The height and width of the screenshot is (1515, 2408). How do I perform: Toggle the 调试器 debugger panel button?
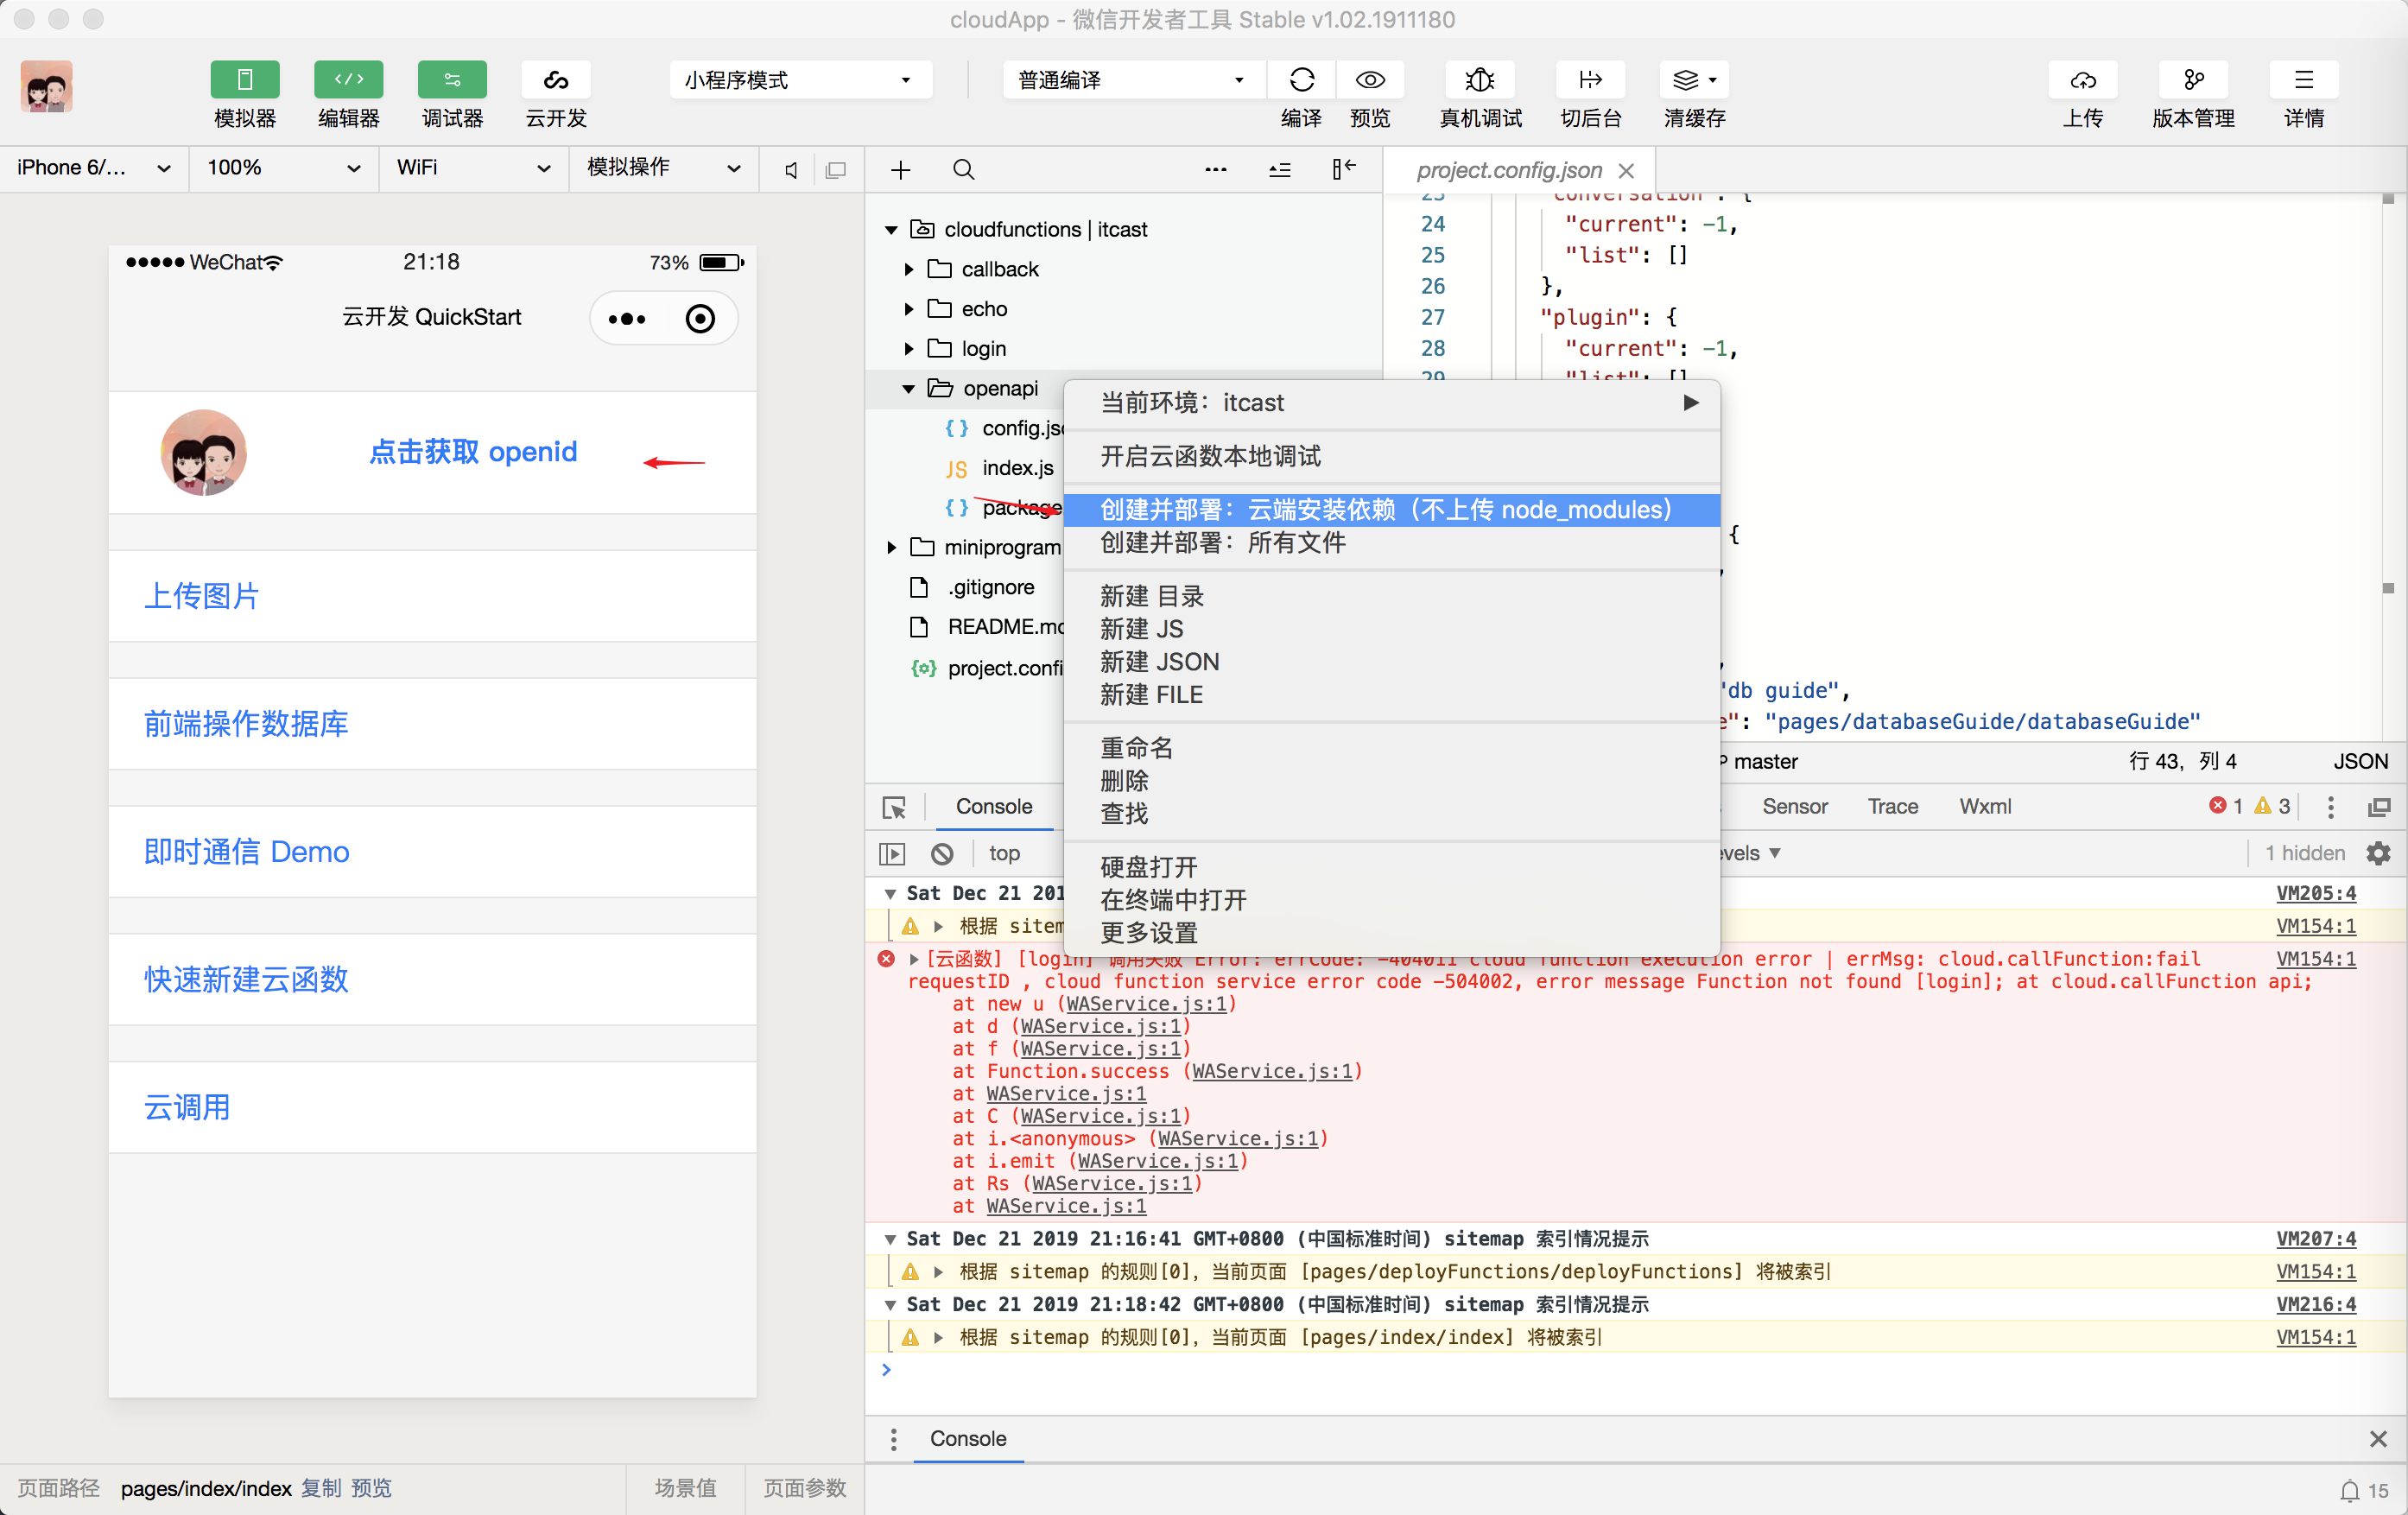click(x=452, y=80)
